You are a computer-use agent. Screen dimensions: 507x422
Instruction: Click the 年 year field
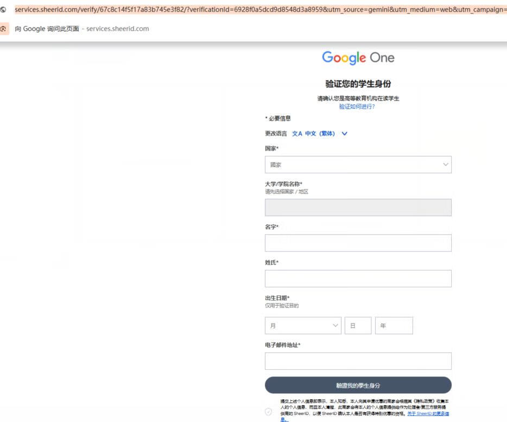394,326
